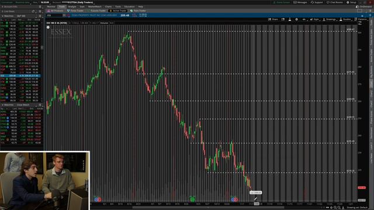
Task: Open the Live News gadget menu icon
Action: click(x=40, y=11)
